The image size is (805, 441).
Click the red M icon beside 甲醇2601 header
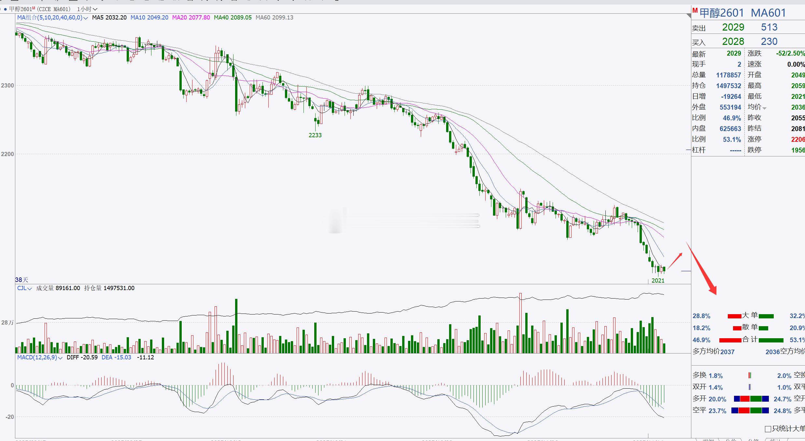pos(695,11)
